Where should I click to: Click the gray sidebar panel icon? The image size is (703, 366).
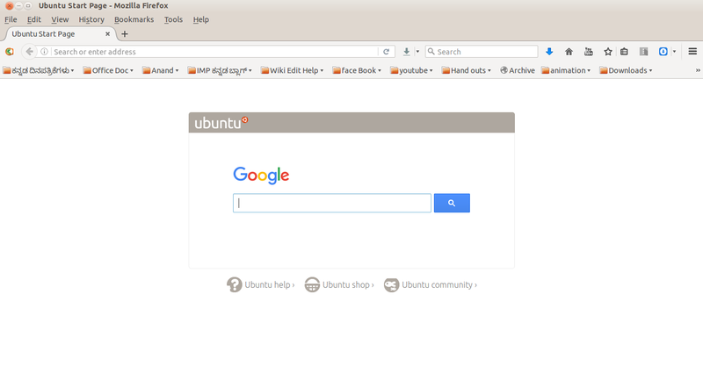pyautogui.click(x=644, y=52)
